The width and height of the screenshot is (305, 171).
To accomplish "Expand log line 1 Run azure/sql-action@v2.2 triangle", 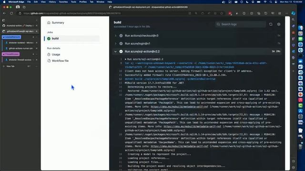I will point(126,59).
